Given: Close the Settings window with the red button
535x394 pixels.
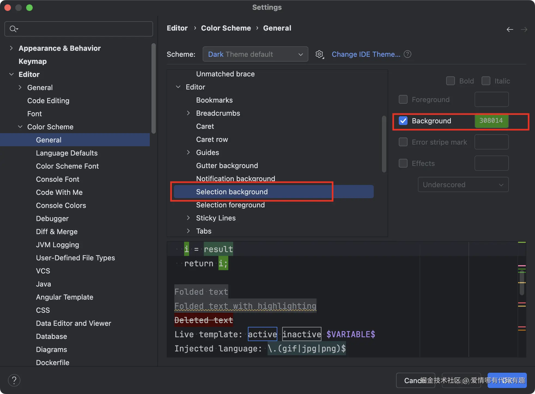Looking at the screenshot, I should [8, 8].
